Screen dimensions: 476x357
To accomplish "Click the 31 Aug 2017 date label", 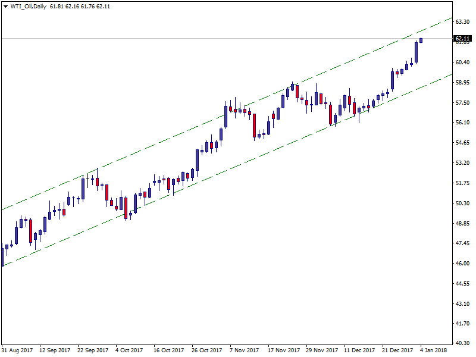I will coord(17,350).
